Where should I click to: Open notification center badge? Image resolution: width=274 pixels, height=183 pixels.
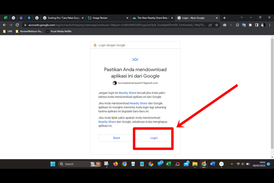(x=268, y=164)
